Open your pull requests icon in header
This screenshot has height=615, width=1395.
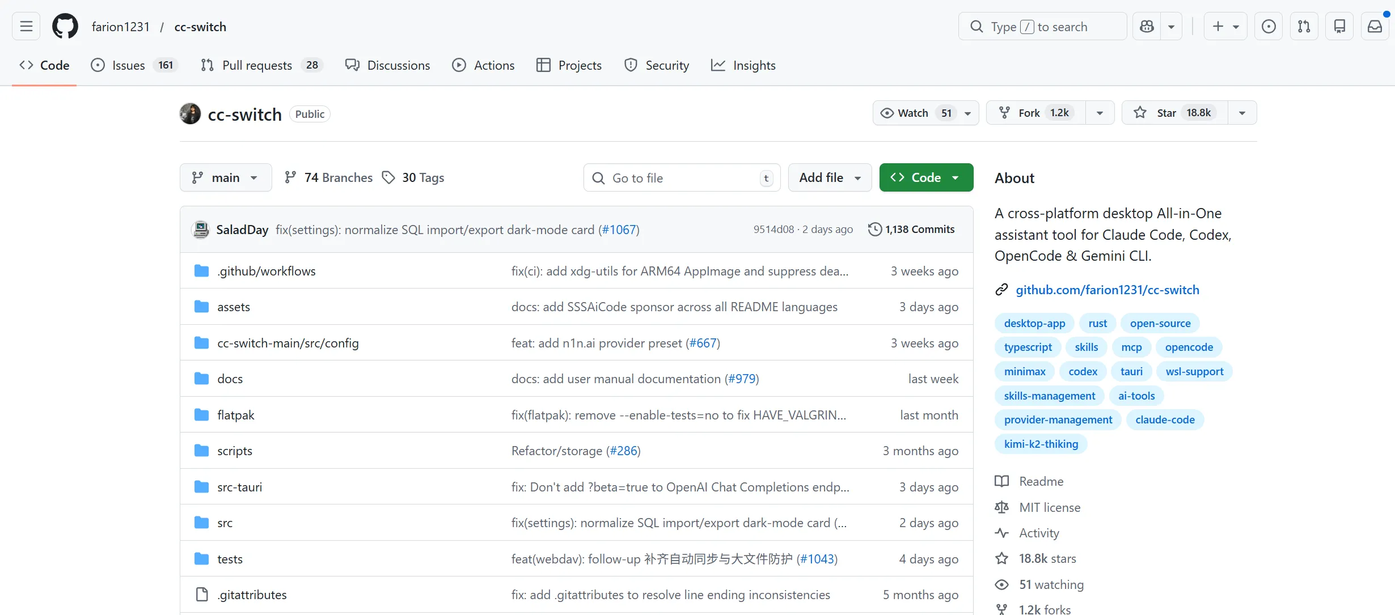pos(1304,26)
